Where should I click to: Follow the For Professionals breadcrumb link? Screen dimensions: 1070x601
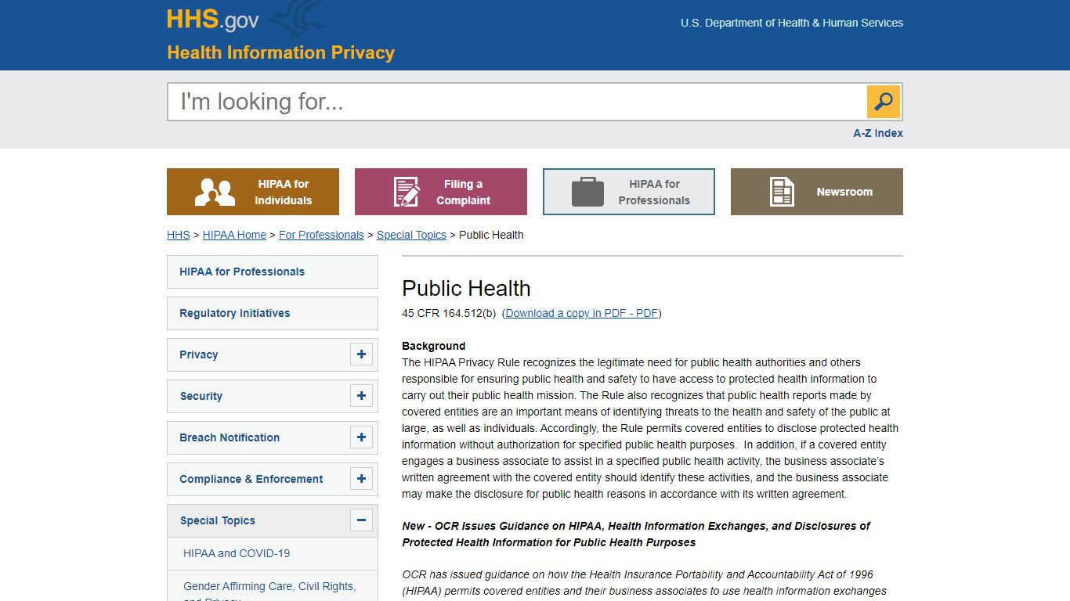pos(321,235)
